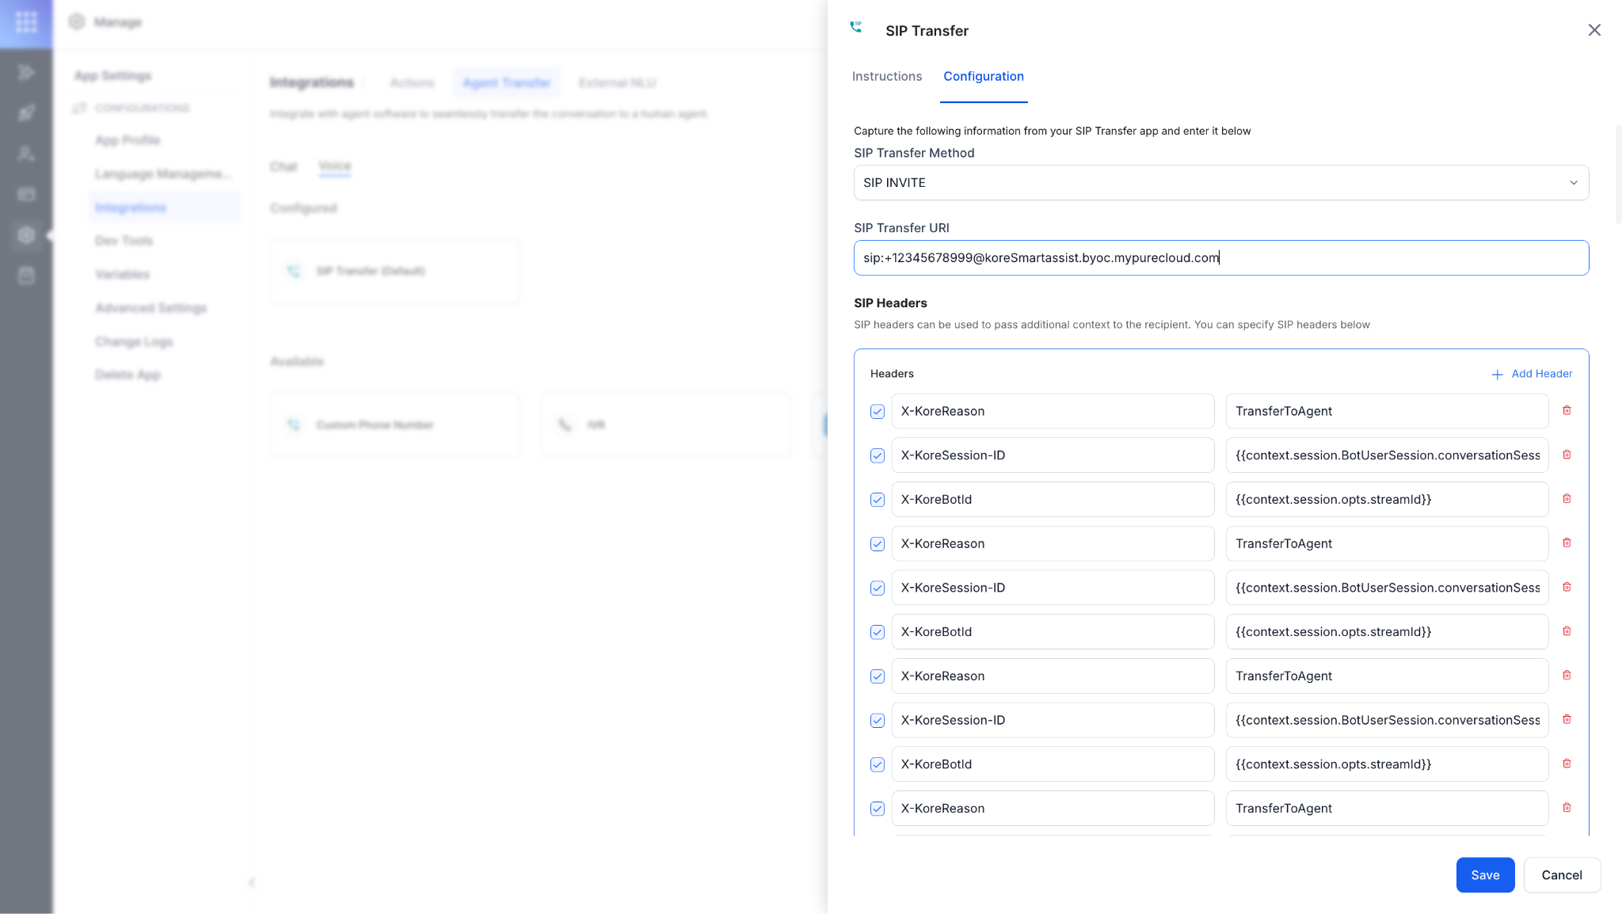Screen dimensions: 1622x914
Task: Delete the first X-KoreSession-ID header row
Action: (x=1567, y=455)
